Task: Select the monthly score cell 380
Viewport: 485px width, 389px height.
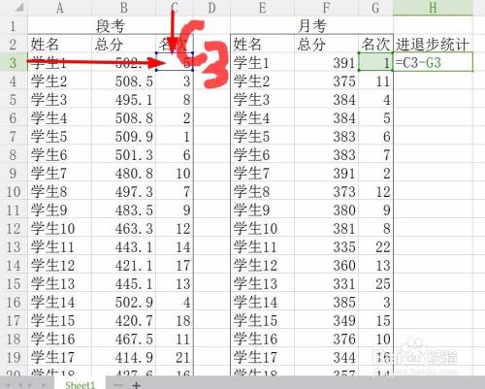Action: pyautogui.click(x=326, y=210)
